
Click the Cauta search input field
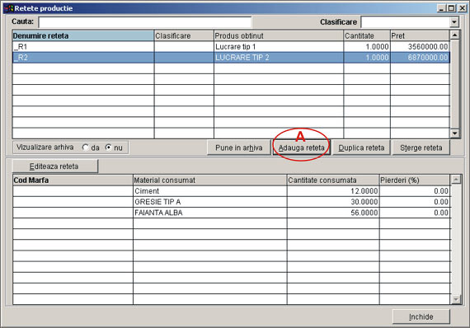[x=145, y=22]
